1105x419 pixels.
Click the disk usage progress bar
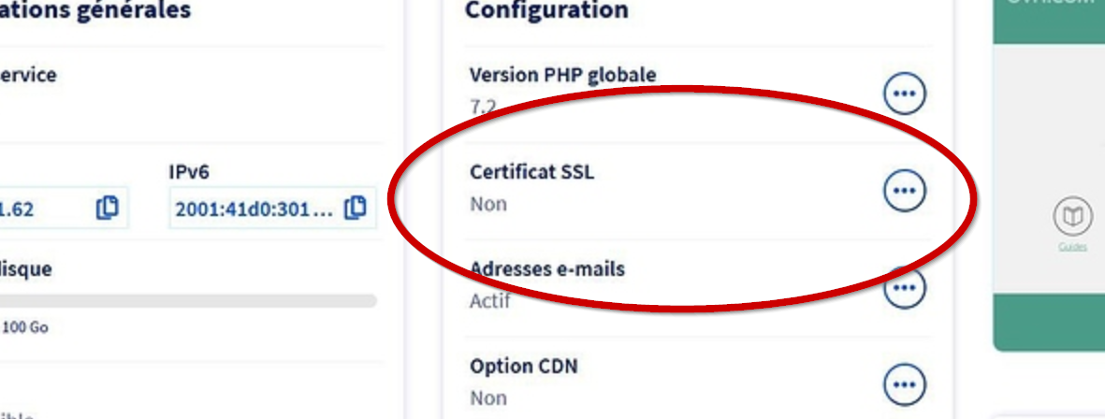click(188, 301)
